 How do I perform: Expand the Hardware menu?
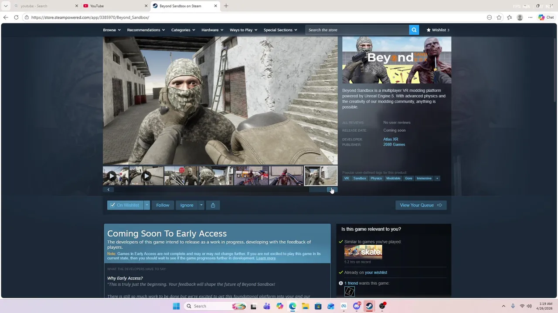(x=212, y=30)
